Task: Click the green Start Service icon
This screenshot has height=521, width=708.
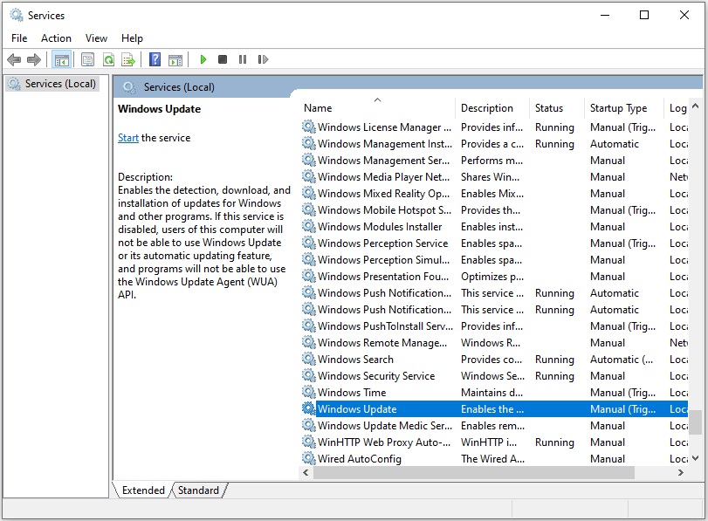Action: pyautogui.click(x=203, y=59)
